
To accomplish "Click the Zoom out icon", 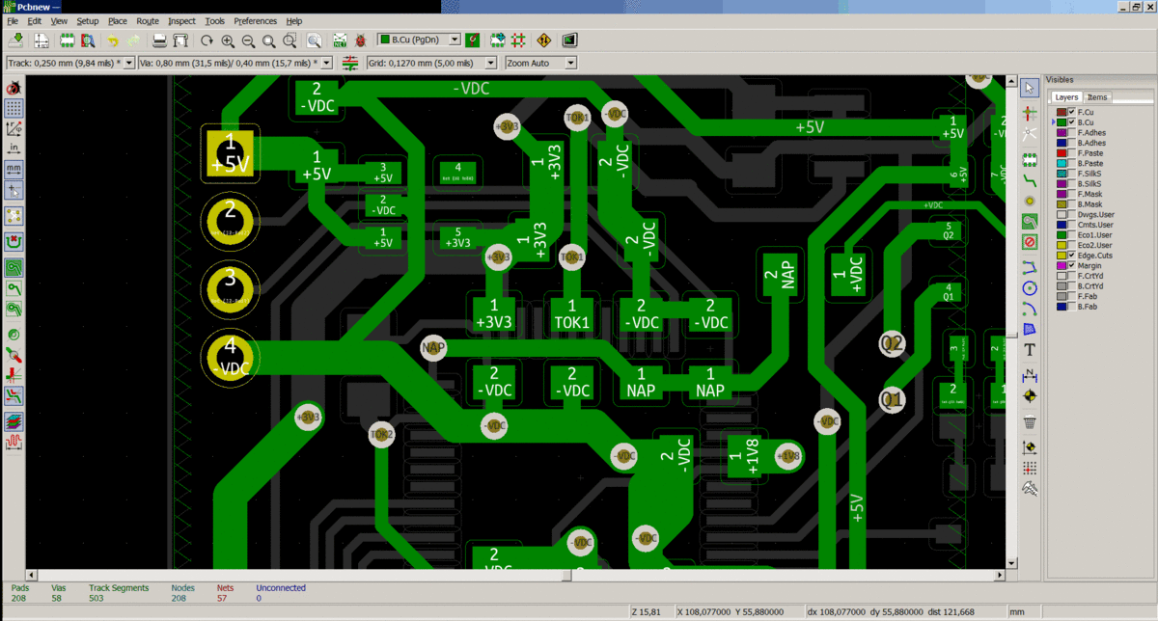I will pyautogui.click(x=248, y=40).
